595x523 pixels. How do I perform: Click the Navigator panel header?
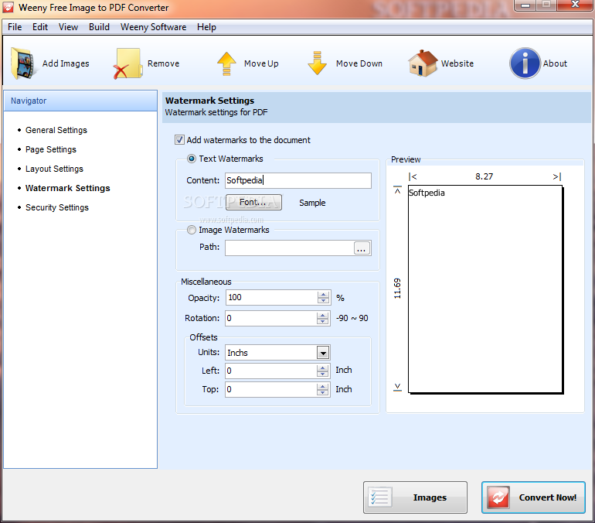pos(80,101)
